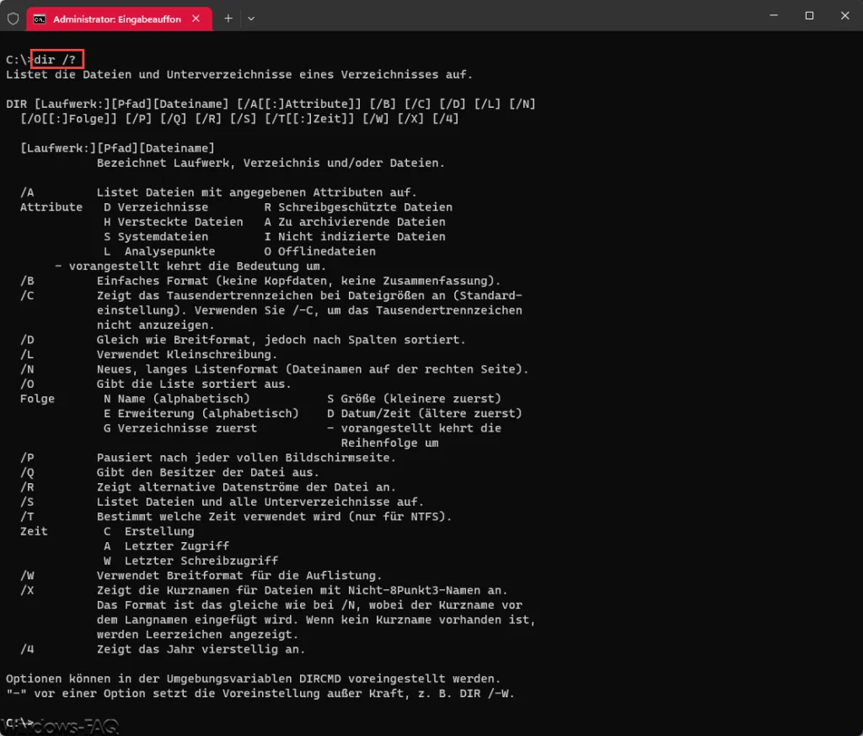Click the typed command 'dir /?'
The height and width of the screenshot is (736, 863).
pos(55,60)
